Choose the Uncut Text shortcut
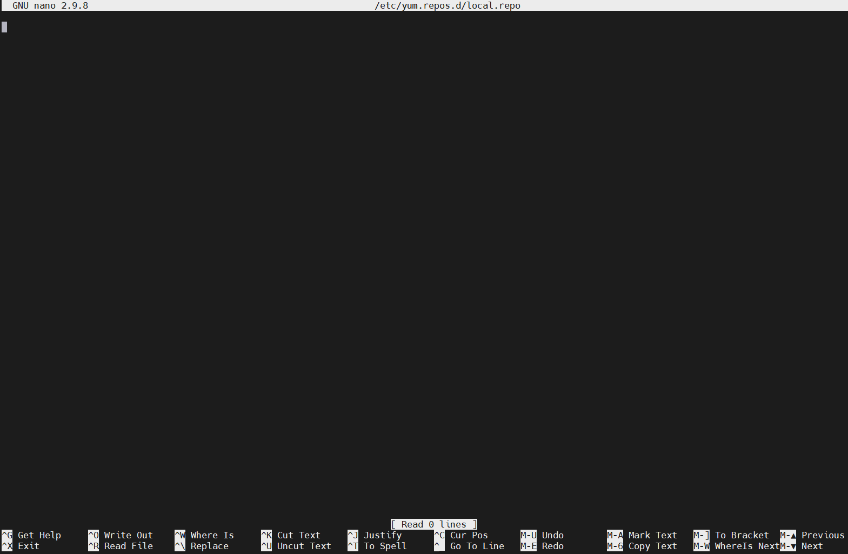Screen dimensions: 848x554 (304, 546)
